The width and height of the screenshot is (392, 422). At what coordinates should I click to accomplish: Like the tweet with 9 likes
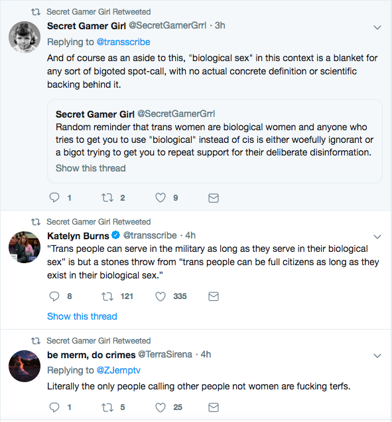tap(161, 197)
